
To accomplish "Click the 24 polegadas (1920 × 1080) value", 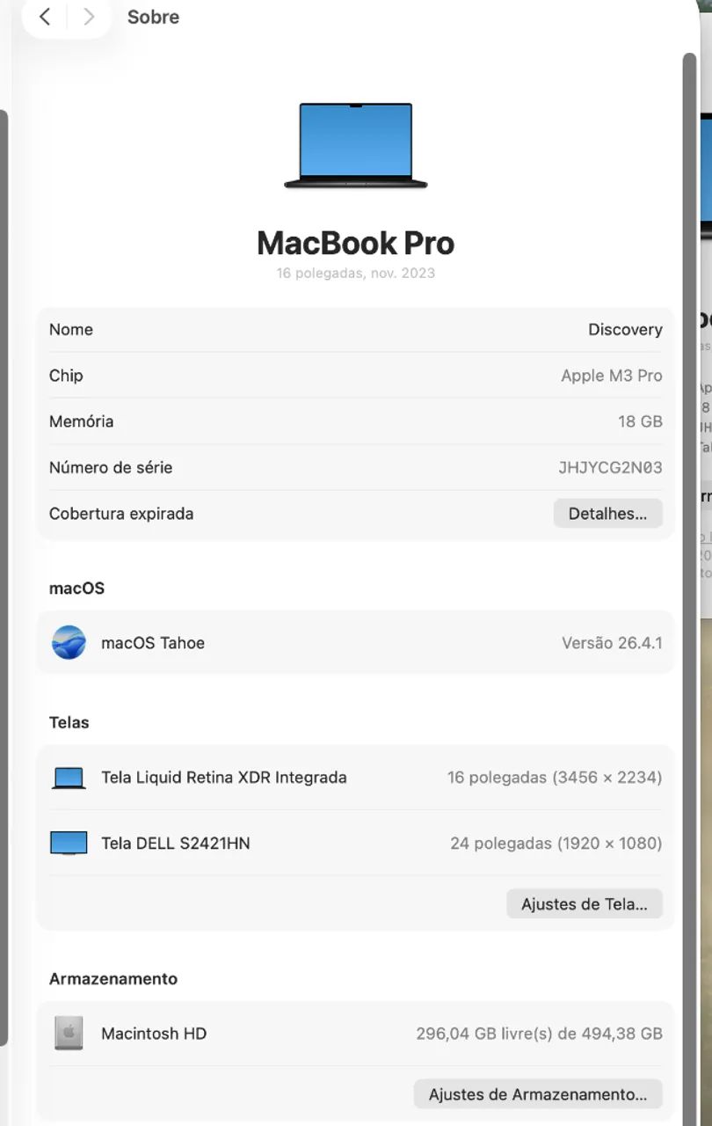I will [556, 844].
